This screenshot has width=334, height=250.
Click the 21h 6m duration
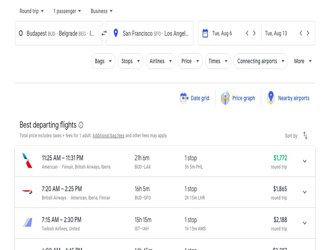point(142,158)
